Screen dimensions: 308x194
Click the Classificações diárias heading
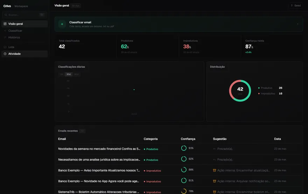coord(71,67)
